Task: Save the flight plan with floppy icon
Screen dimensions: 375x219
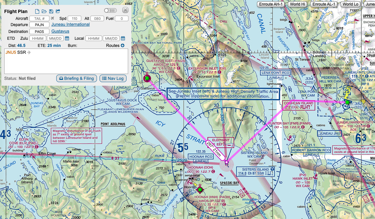Action: pyautogui.click(x=51, y=11)
